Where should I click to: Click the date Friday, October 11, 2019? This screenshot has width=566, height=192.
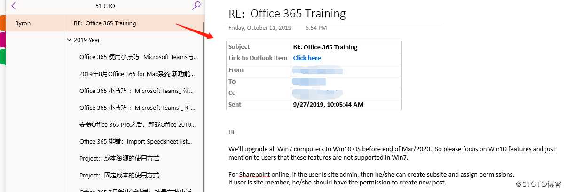pyautogui.click(x=260, y=28)
